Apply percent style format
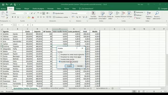The image size is (168, 95). click(x=77, y=17)
